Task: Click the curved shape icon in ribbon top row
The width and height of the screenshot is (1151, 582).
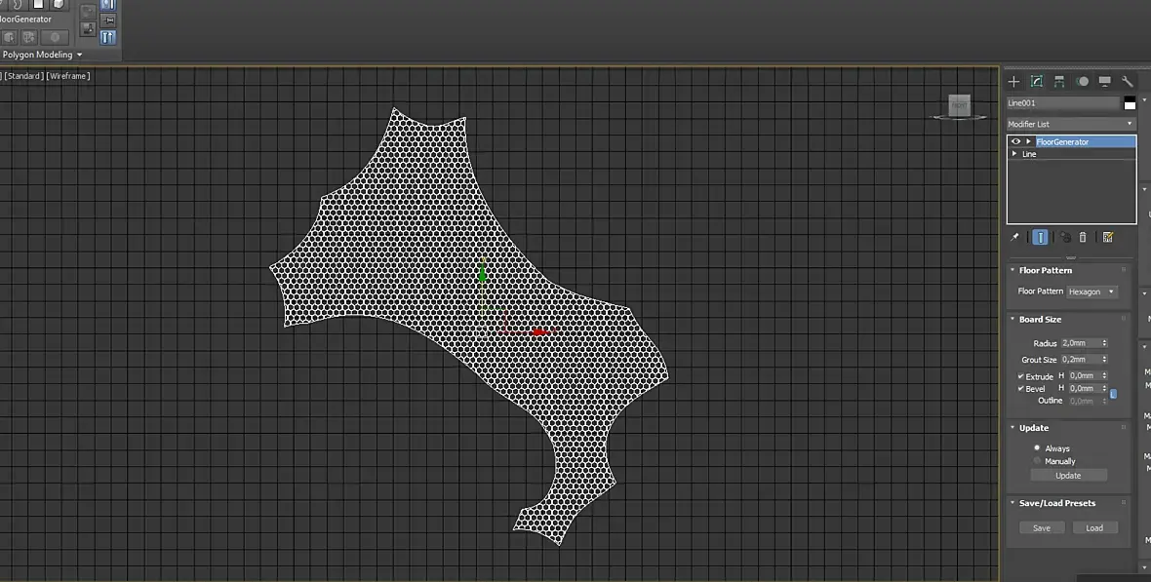Action: point(18,4)
